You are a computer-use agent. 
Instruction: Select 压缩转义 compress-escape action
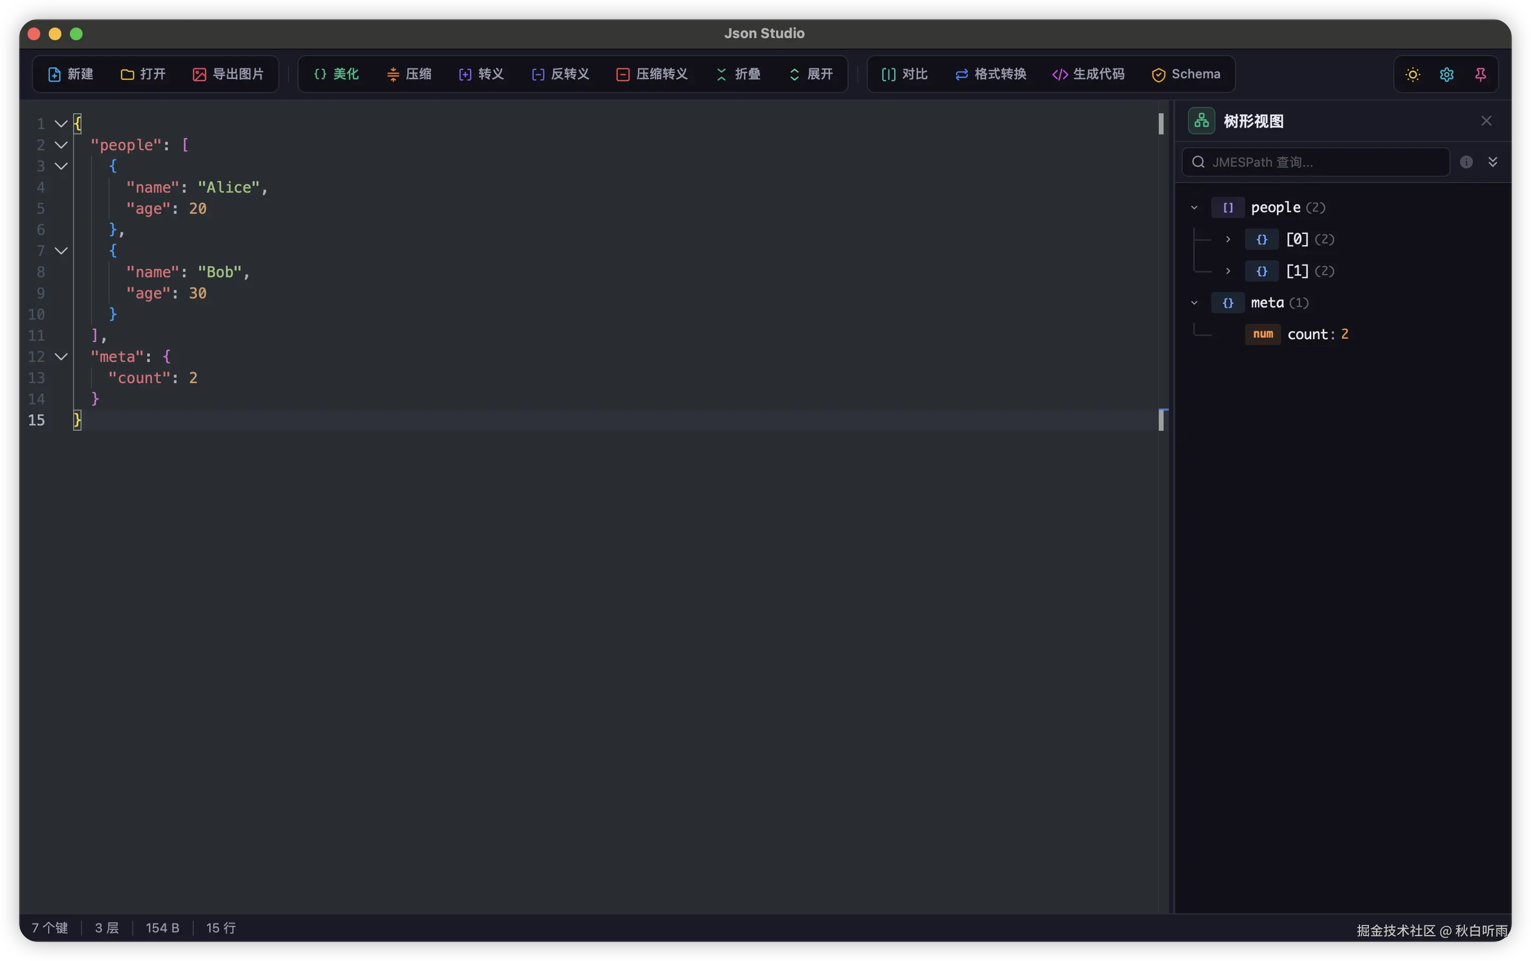click(652, 74)
